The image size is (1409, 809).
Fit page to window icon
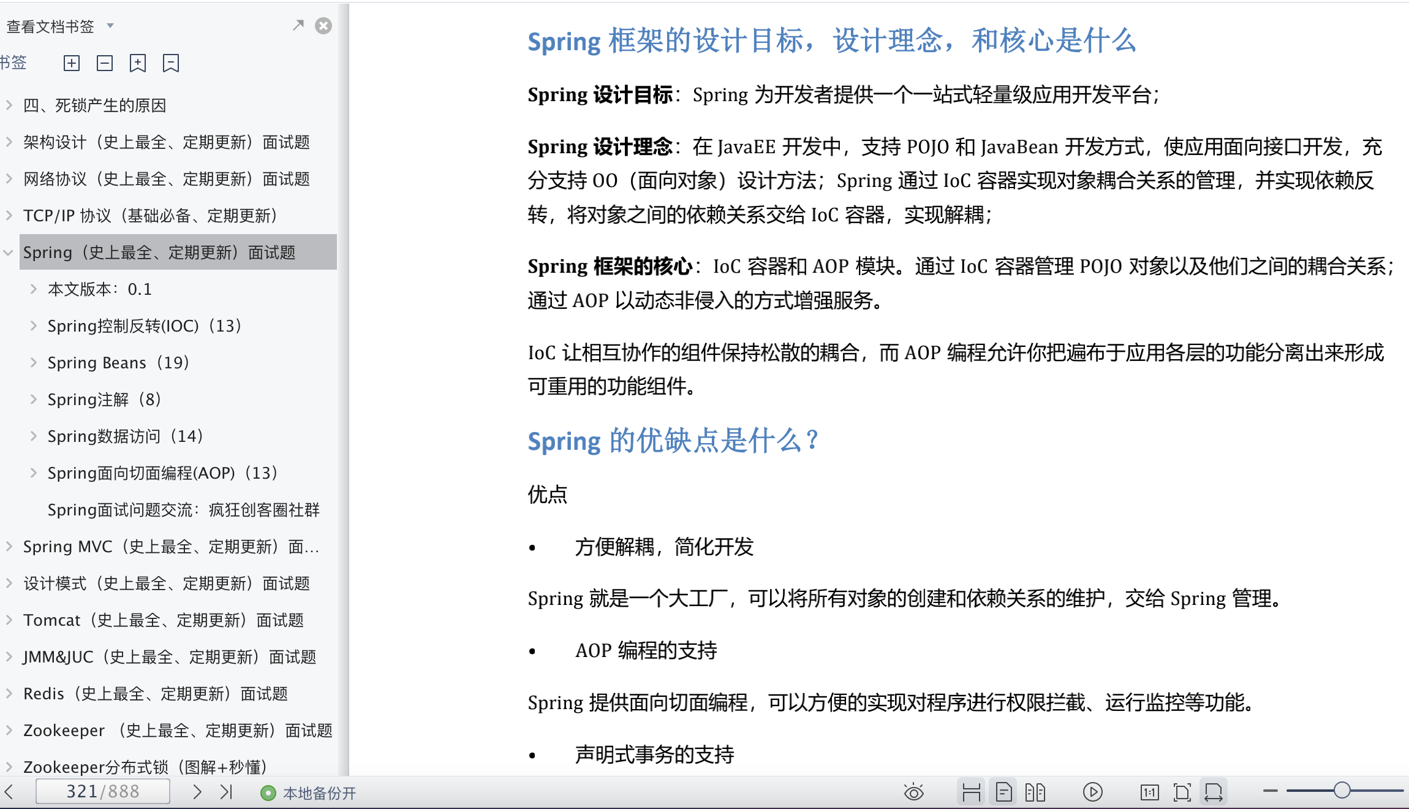click(1182, 792)
